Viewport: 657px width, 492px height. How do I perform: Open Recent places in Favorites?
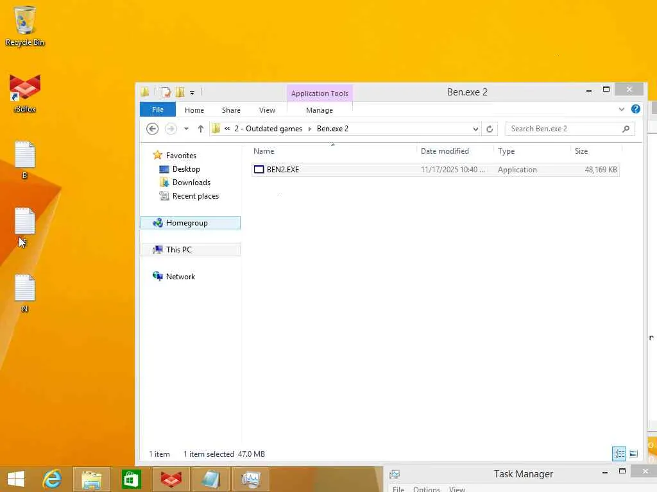195,196
